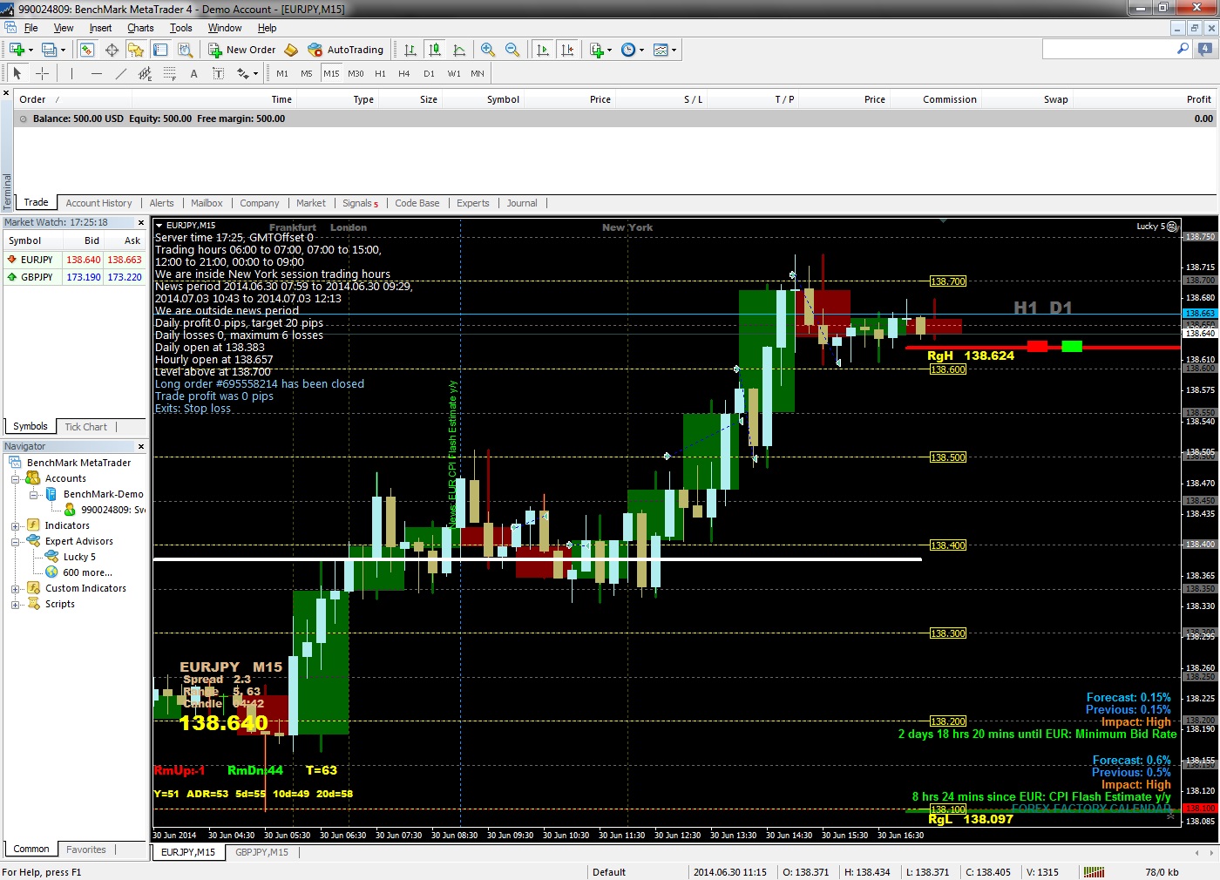
Task: Switch to M1 timeframe
Action: pyautogui.click(x=282, y=73)
